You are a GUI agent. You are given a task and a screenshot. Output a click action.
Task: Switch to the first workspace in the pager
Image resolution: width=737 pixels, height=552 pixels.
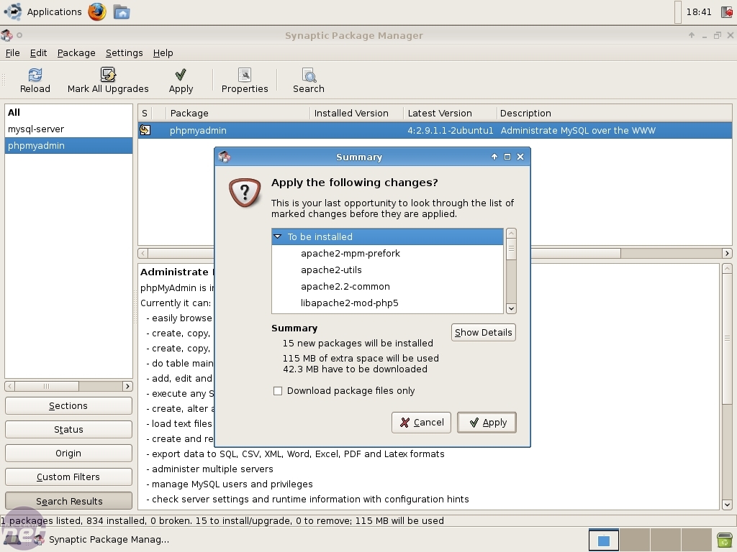pyautogui.click(x=604, y=540)
